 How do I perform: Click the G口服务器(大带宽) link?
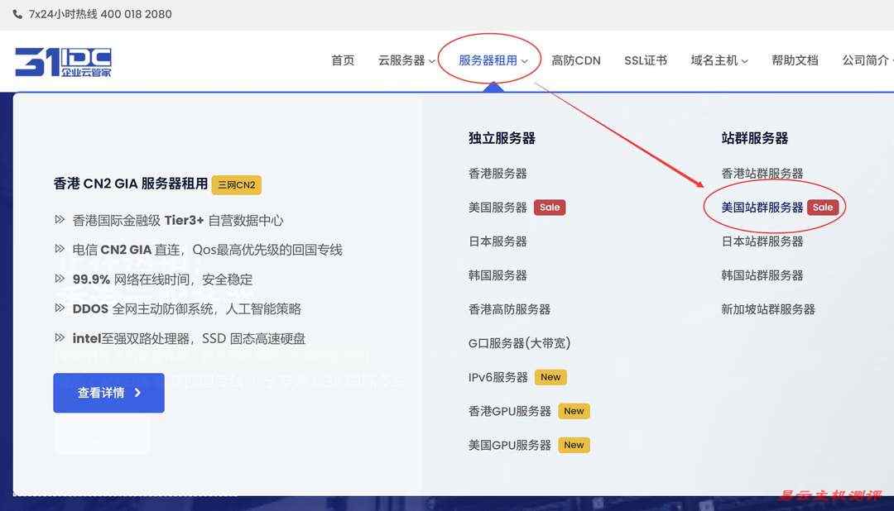pos(521,342)
